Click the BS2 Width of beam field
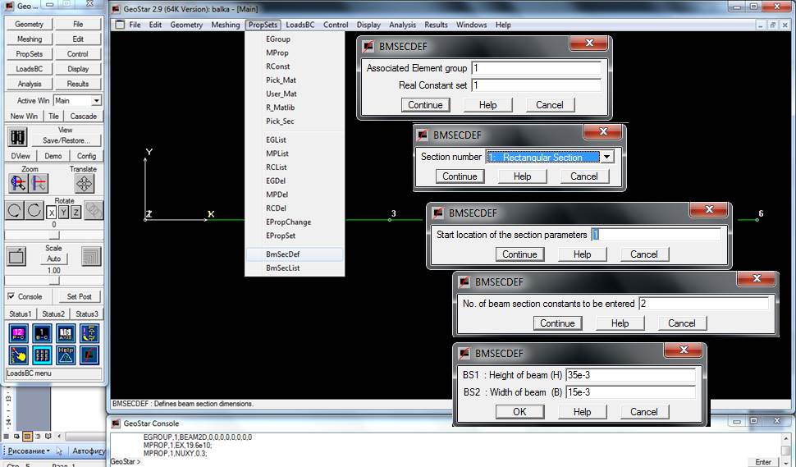796x467 pixels. 630,392
